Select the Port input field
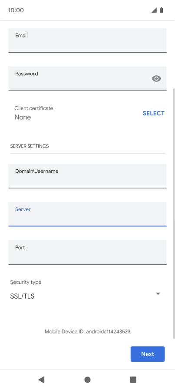The width and height of the screenshot is (175, 390). 87,252
